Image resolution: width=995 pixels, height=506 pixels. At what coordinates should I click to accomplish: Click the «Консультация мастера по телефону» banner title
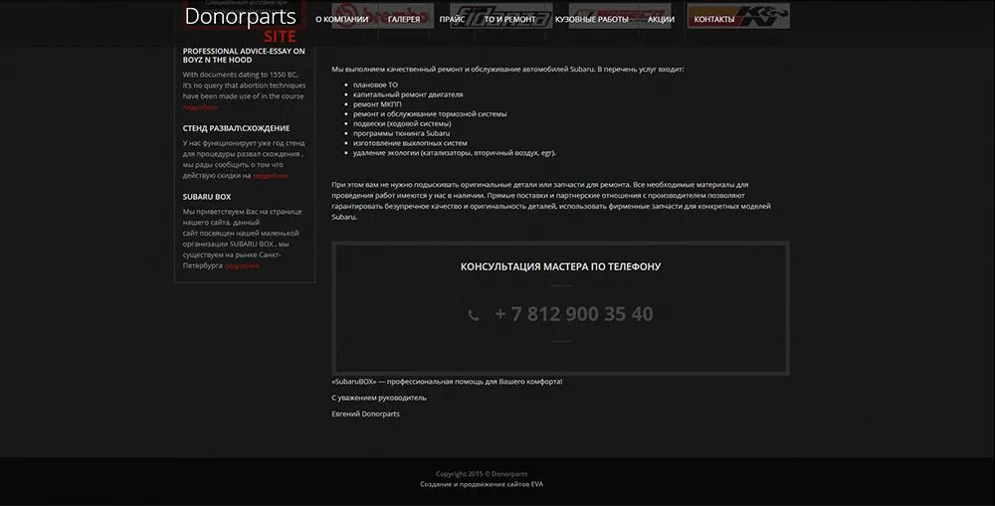(560, 266)
